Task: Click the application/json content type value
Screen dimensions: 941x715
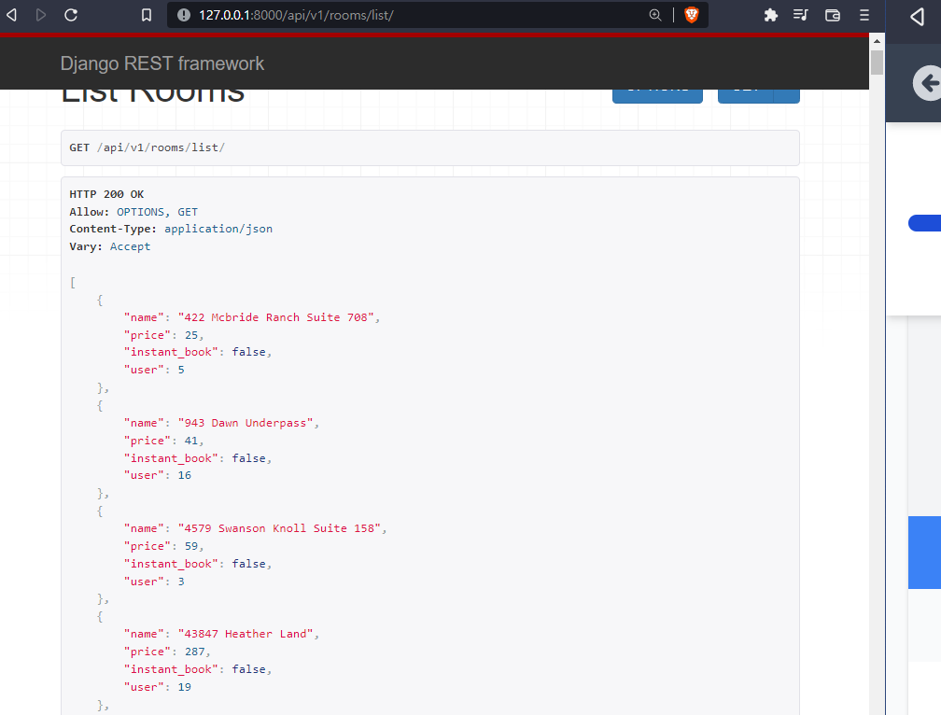Action: [x=218, y=229]
